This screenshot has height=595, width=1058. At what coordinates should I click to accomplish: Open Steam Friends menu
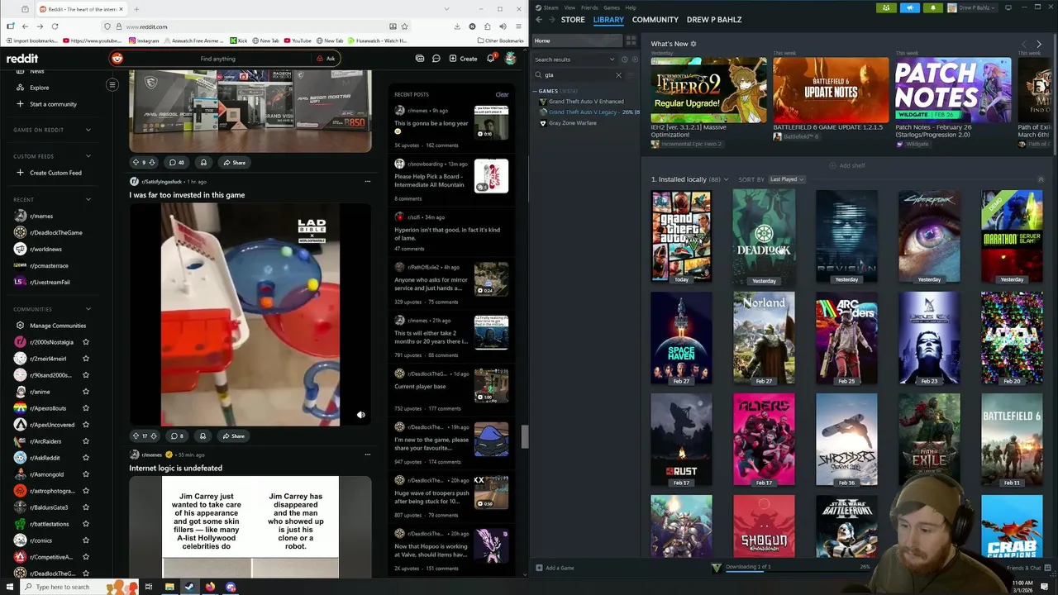click(589, 7)
